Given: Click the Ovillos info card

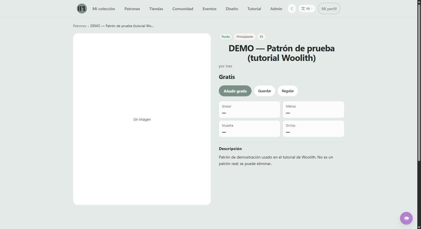Looking at the screenshot, I should 313,129.
